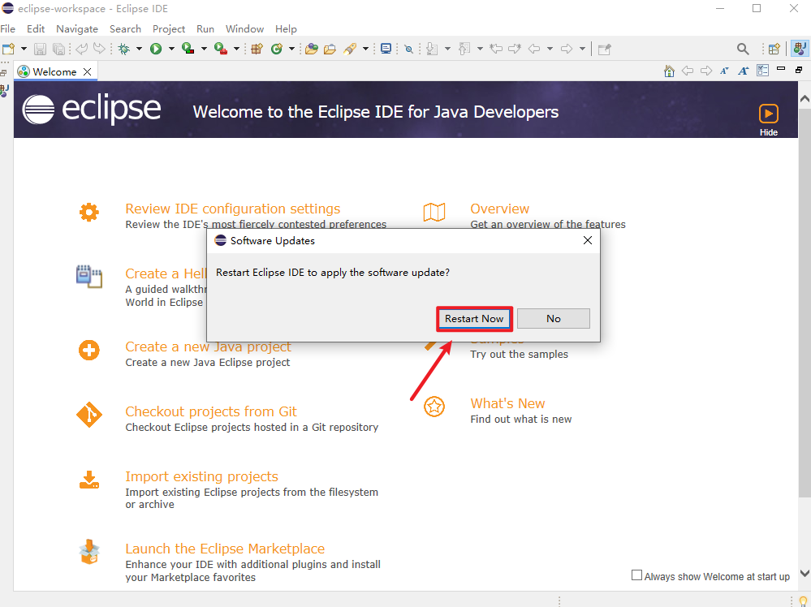
Task: Expand the New file dropdown arrow
Action: coord(24,49)
